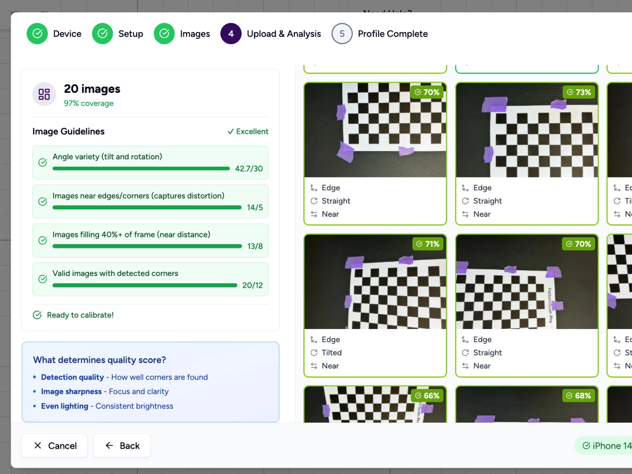Click the 70% score badge on the Edge Straight image
This screenshot has height=474, width=632.
[427, 92]
